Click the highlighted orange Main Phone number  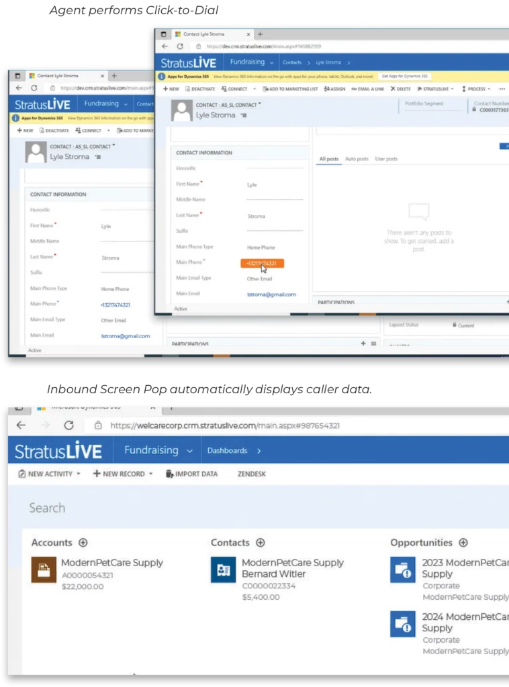coord(262,263)
